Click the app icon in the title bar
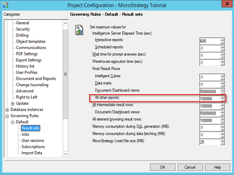Image resolution: width=234 pixels, height=175 pixels. click(5, 5)
